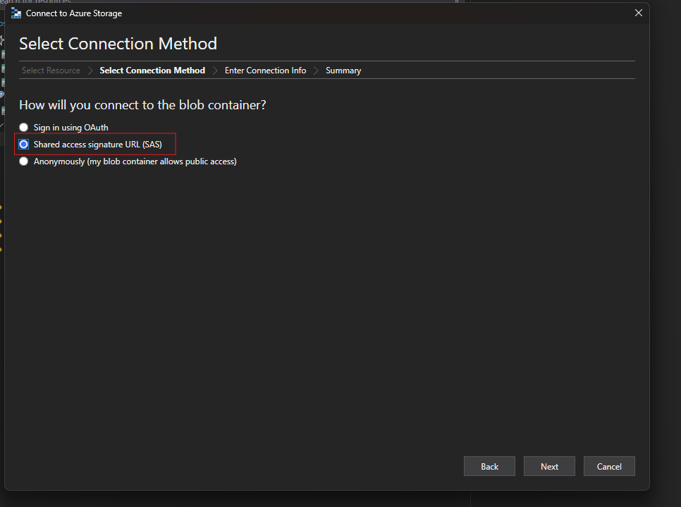Click the "Select Connection Method" heading
Screen dimensions: 681x507
coord(118,44)
